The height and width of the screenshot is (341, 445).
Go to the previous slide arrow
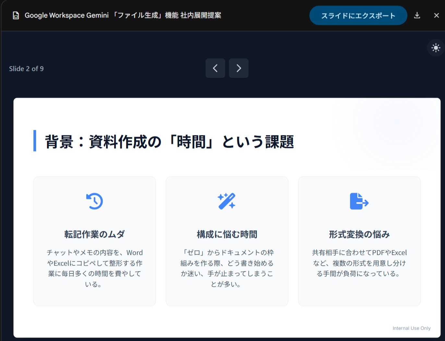pos(215,68)
